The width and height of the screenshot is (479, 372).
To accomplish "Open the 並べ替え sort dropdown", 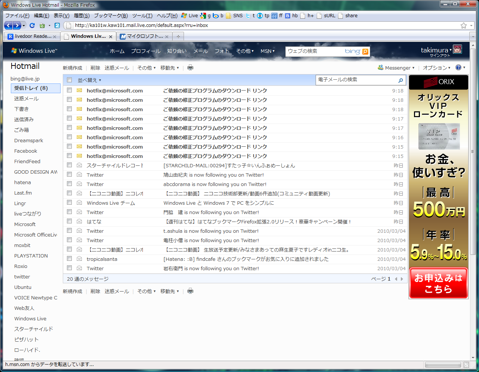I will pyautogui.click(x=89, y=80).
